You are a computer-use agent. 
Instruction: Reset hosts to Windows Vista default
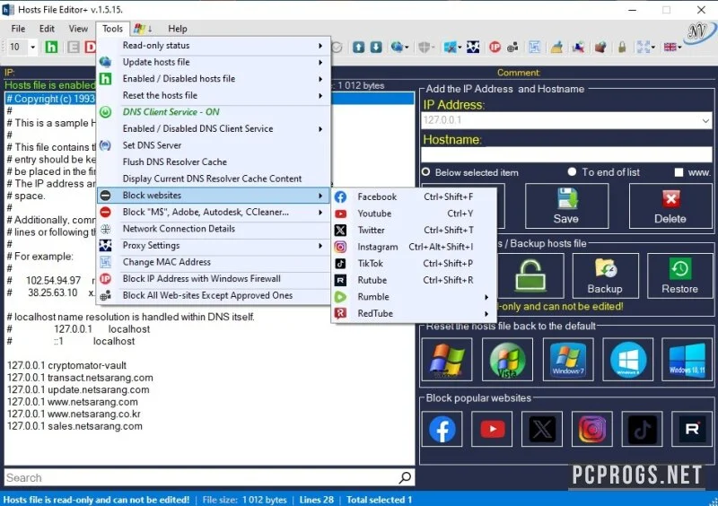[x=507, y=360]
